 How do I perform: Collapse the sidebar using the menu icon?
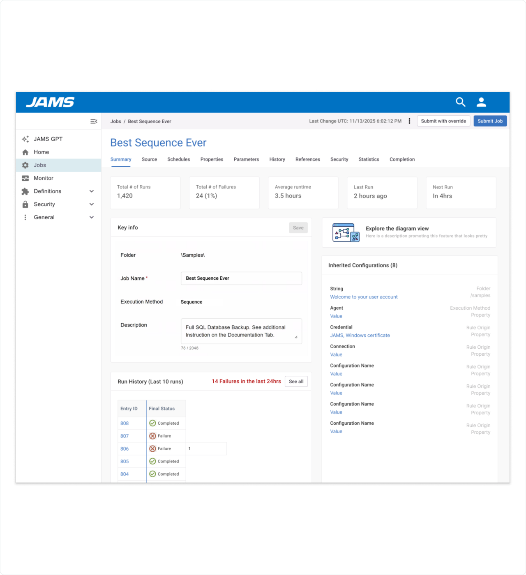(x=94, y=121)
